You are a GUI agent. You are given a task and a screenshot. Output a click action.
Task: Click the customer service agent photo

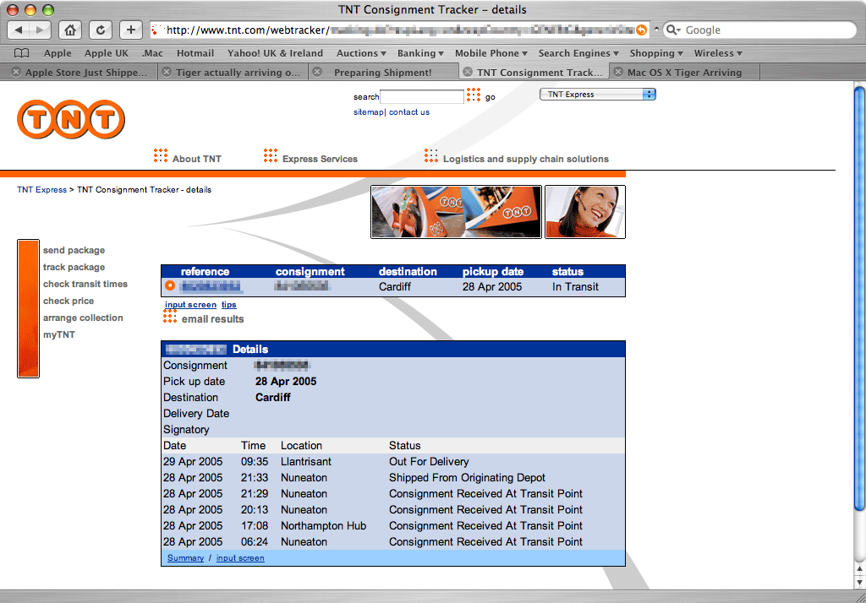585,212
